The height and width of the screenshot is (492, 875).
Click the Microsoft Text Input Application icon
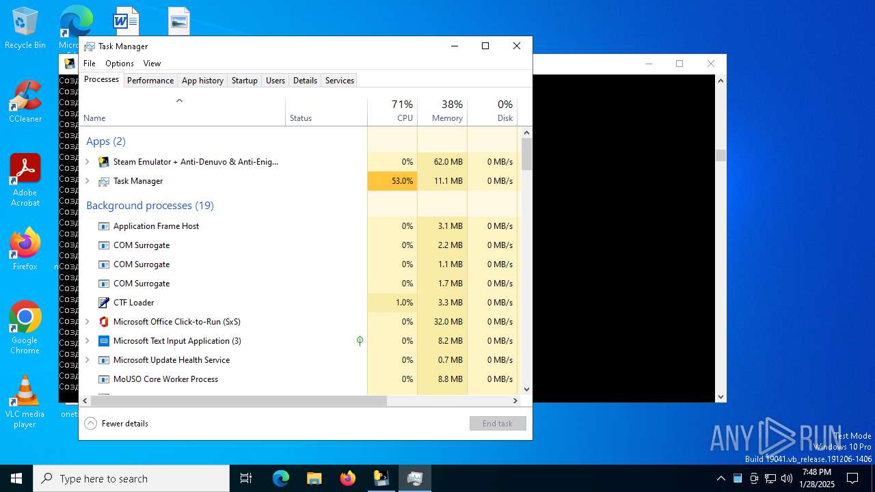click(x=104, y=341)
